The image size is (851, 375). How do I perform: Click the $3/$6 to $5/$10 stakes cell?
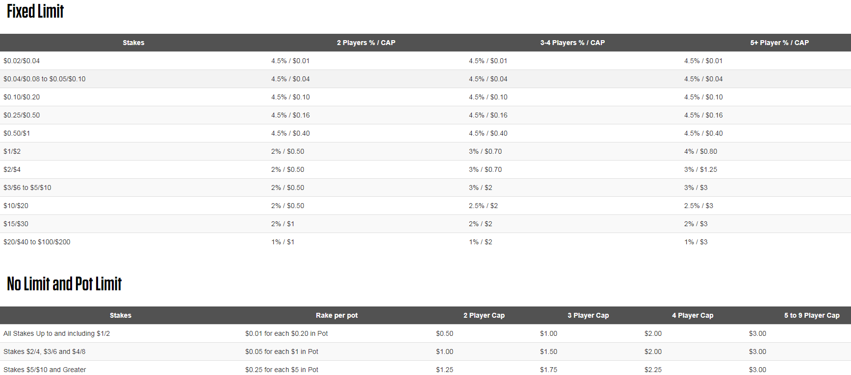[27, 187]
